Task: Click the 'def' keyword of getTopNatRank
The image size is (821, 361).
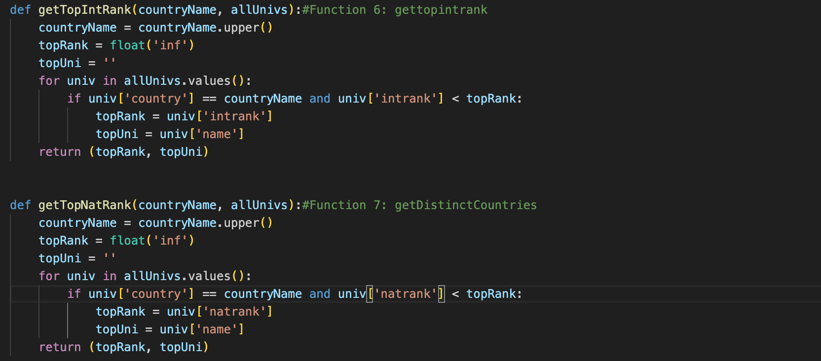Action: pos(20,205)
